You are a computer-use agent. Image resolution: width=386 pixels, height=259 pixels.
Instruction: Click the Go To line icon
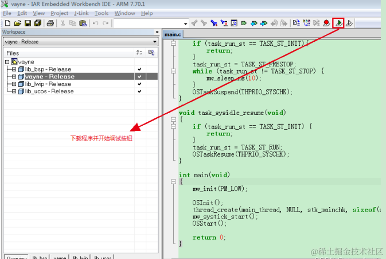pyautogui.click(x=234, y=23)
